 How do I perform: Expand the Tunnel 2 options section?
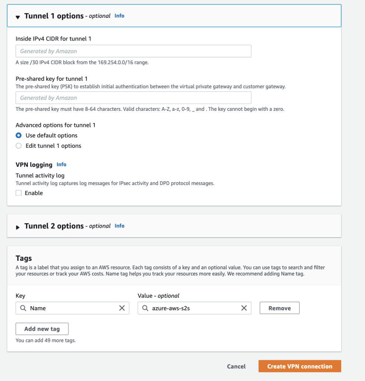tap(17, 226)
